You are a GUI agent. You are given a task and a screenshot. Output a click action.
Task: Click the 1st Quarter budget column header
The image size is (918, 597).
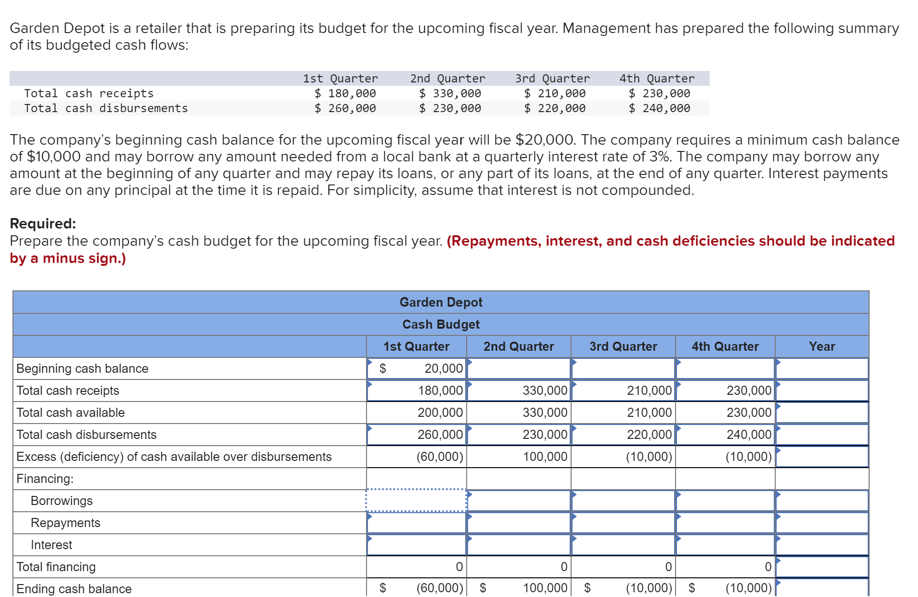click(416, 346)
